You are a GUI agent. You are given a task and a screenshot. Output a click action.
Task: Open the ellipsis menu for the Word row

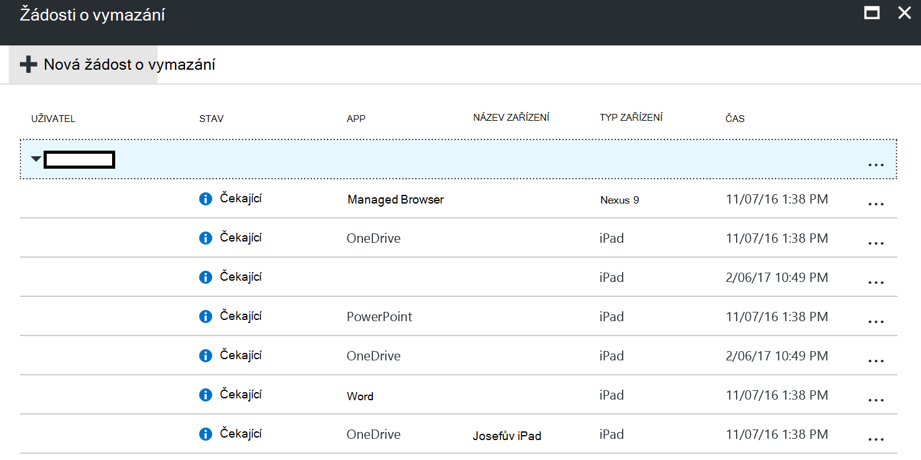[x=876, y=400]
